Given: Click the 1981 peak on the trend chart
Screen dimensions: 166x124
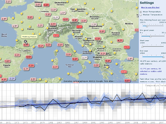Looking at the screenshot, I should click(x=53, y=99).
